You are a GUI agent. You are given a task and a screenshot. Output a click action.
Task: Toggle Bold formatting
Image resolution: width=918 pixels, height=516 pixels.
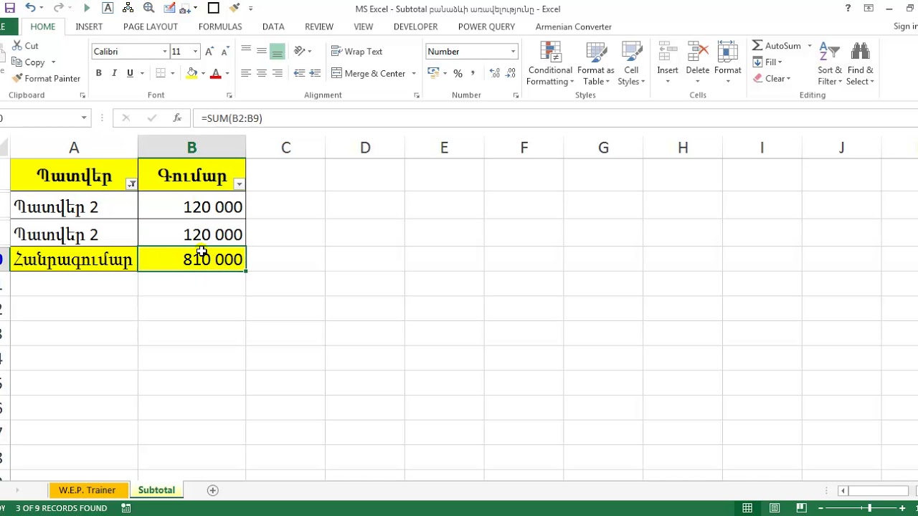click(x=98, y=73)
